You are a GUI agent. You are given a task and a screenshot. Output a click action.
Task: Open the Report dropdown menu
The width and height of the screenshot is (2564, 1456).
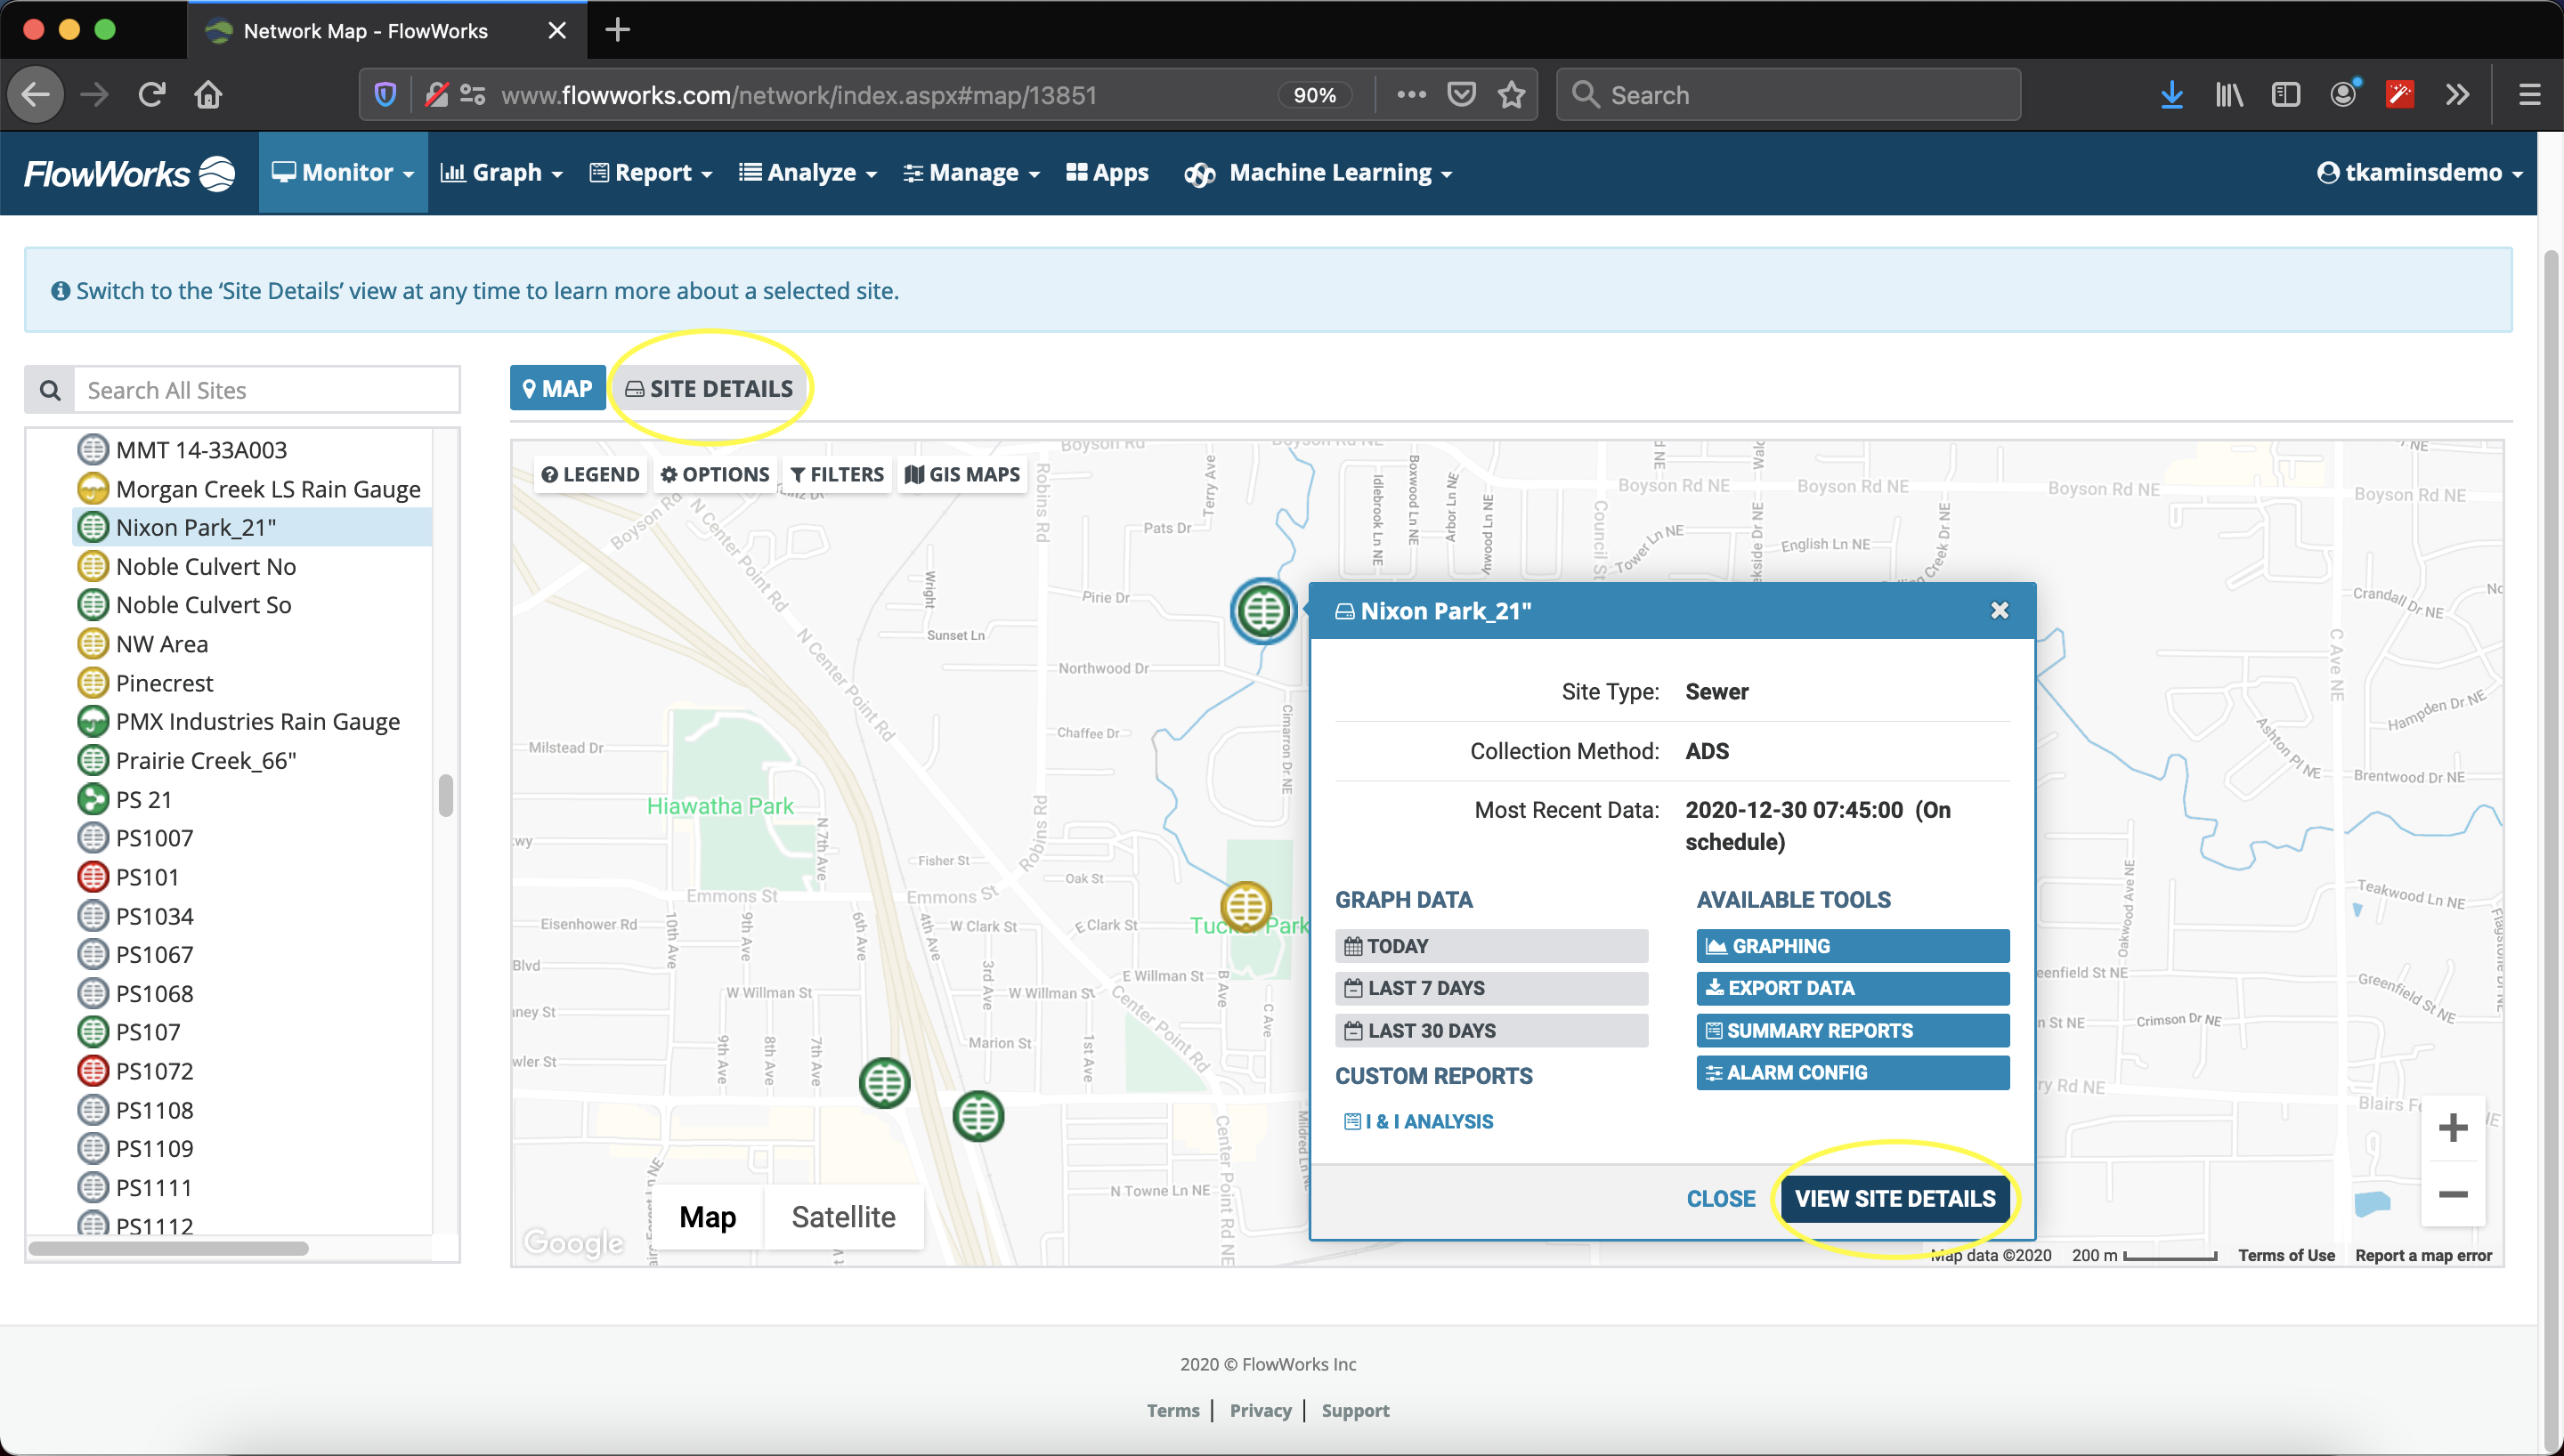point(651,173)
